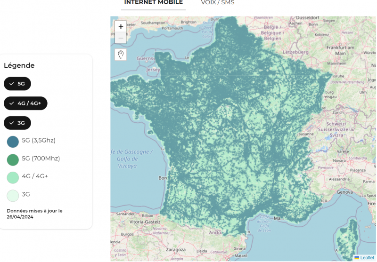Click the 5G (3,5Ghz) blue color swatch
The width and height of the screenshot is (377, 262).
(x=13, y=142)
